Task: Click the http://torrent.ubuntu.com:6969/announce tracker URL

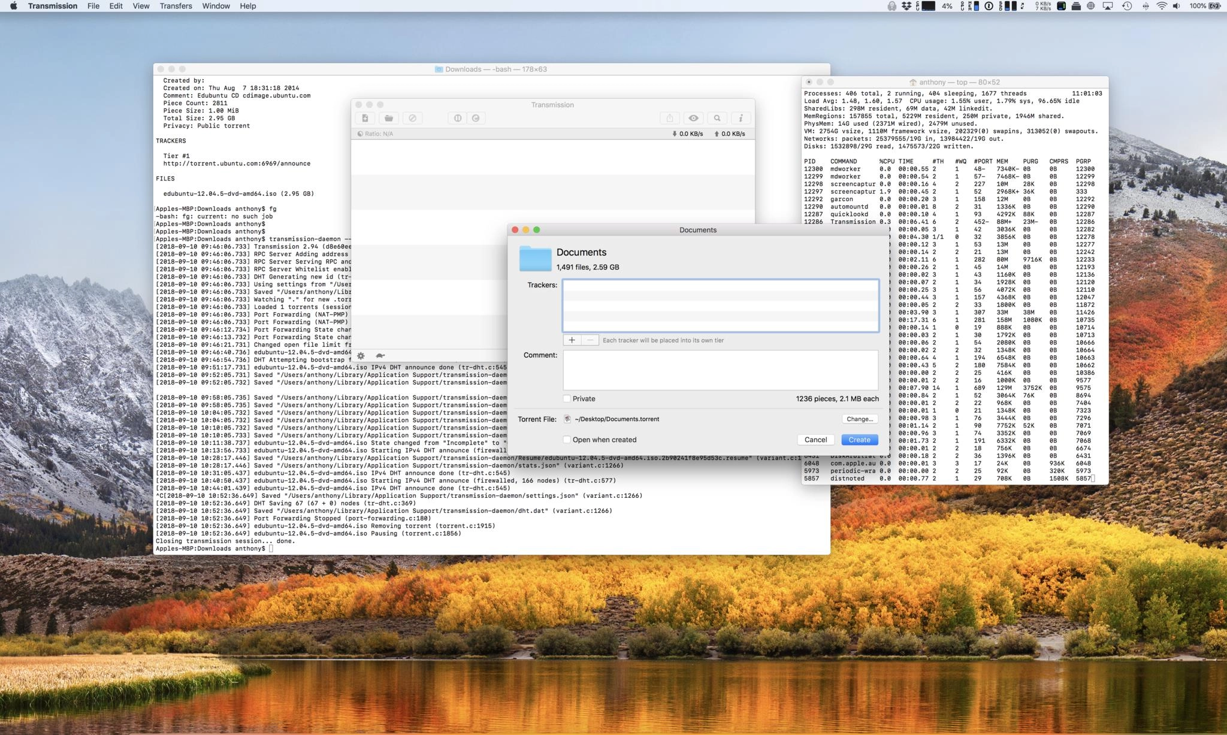Action: [x=237, y=164]
